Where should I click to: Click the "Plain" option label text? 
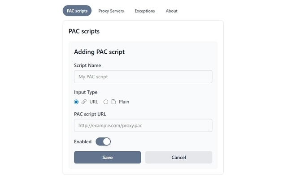(124, 102)
